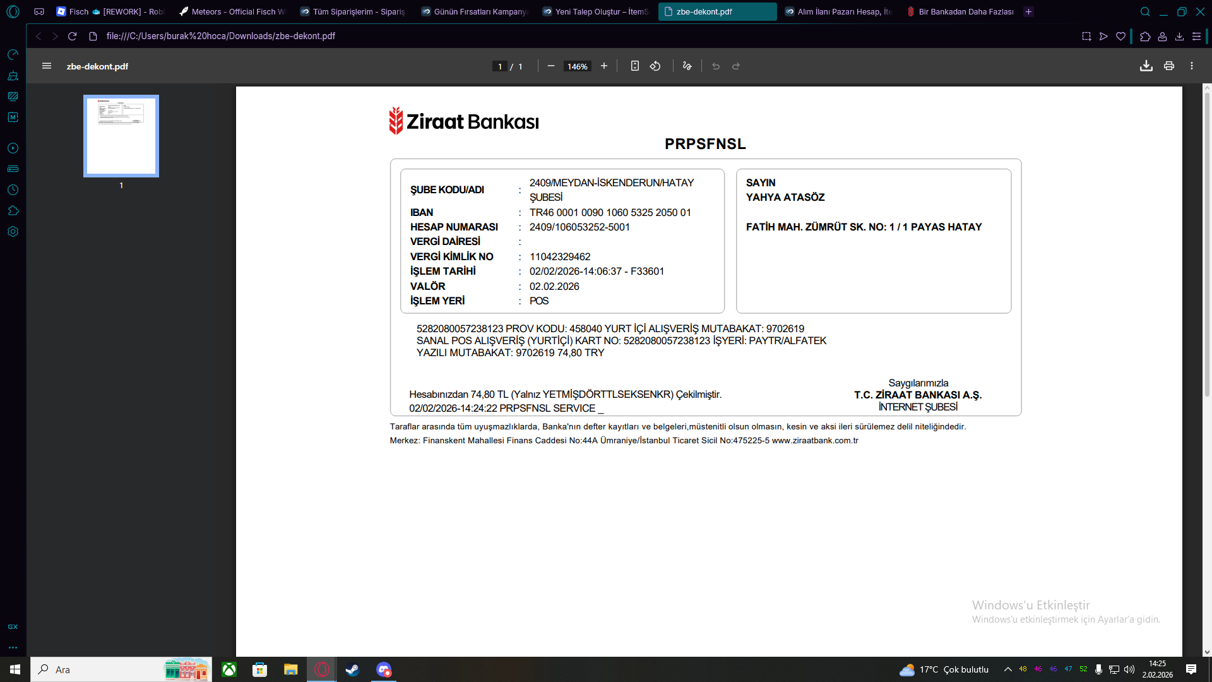The height and width of the screenshot is (682, 1212).
Task: Click the address bar file URL
Action: [x=221, y=36]
